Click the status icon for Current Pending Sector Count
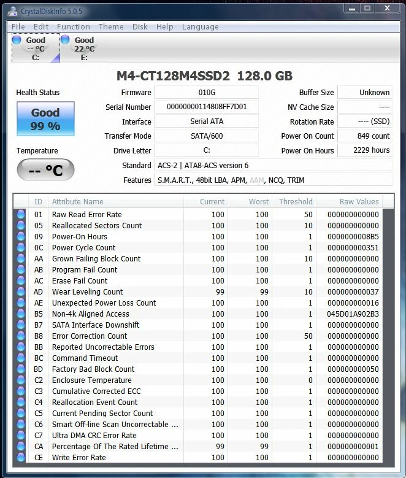 (21, 413)
